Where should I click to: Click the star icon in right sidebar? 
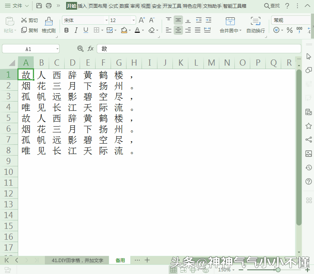pos(309,126)
